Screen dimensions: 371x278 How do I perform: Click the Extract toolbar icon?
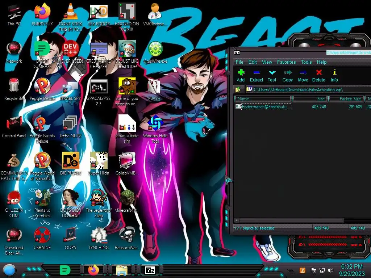point(257,76)
